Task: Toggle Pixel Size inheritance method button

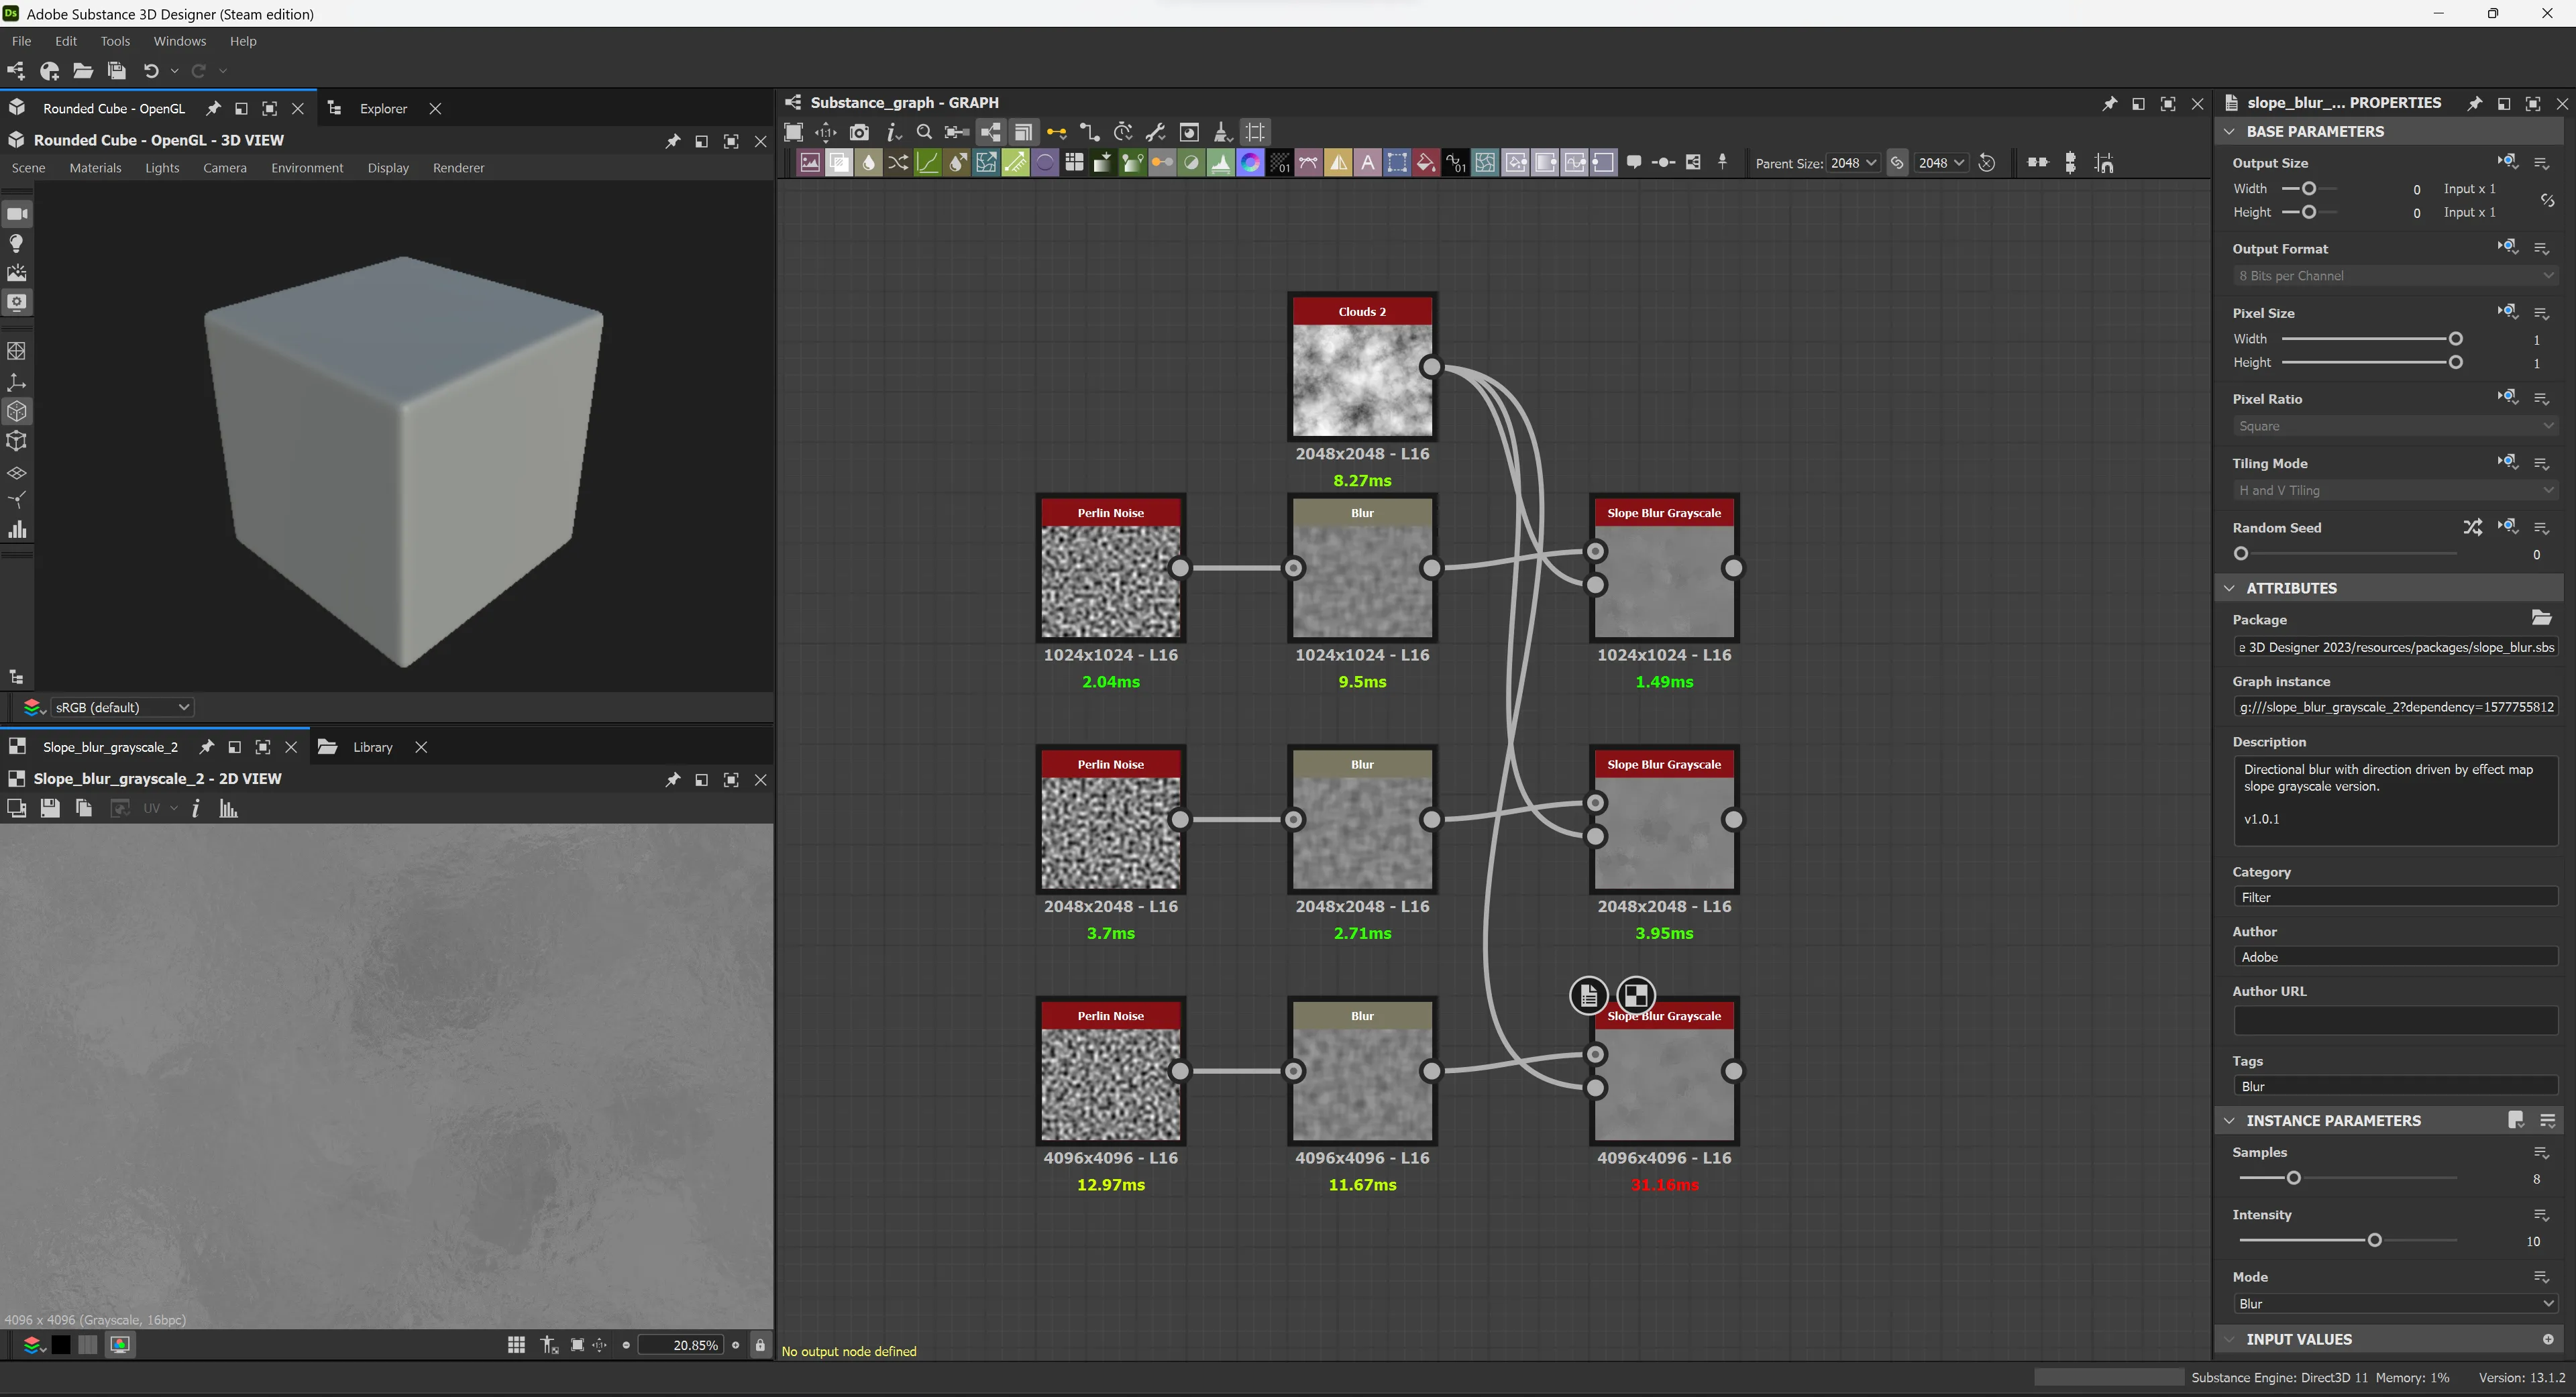Action: click(x=2507, y=312)
